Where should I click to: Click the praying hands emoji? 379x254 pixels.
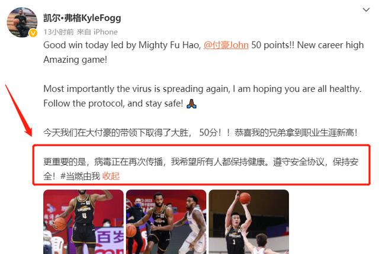pos(191,104)
